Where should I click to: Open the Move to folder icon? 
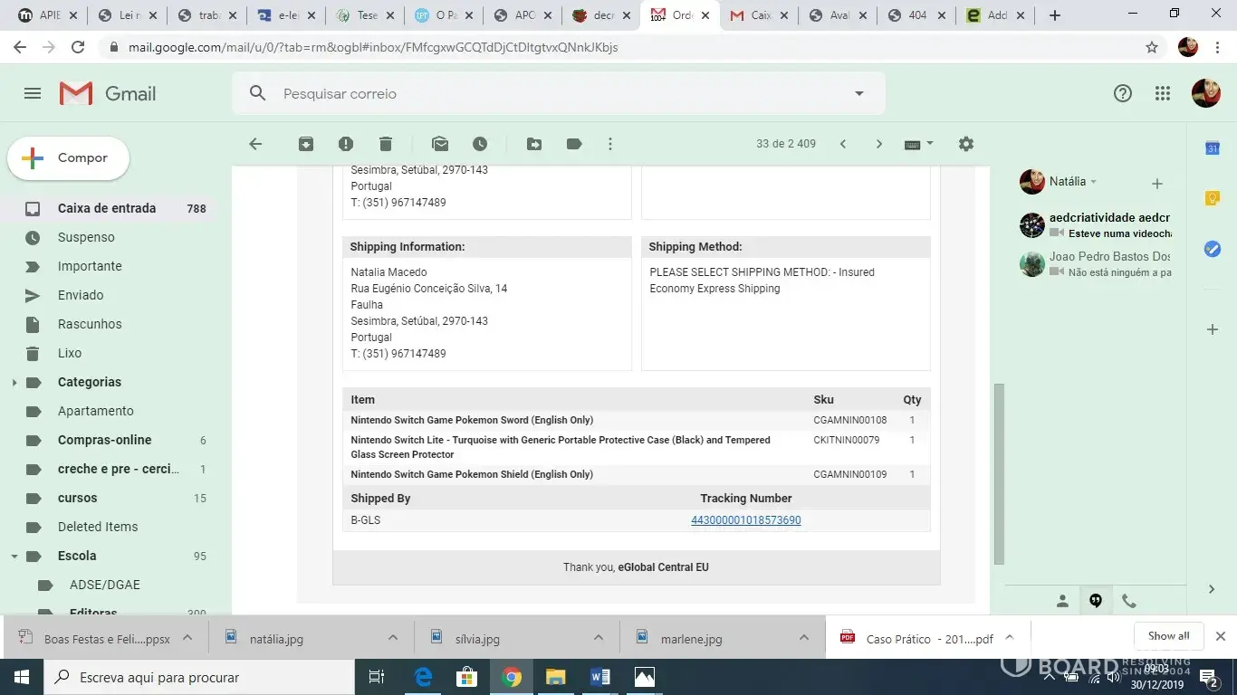pos(534,144)
